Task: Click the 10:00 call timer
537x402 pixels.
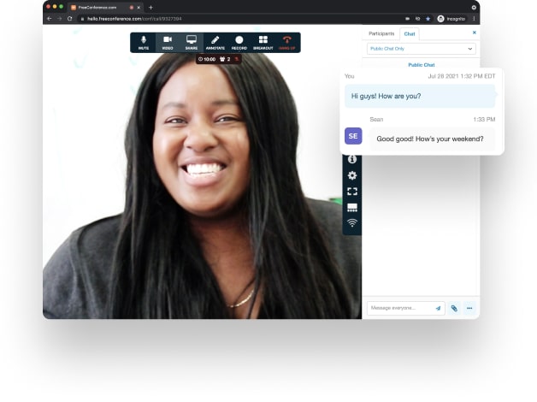Action: pyautogui.click(x=207, y=59)
